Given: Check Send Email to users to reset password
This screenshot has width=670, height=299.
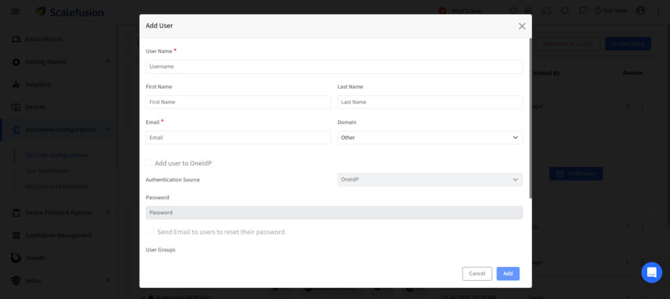Looking at the screenshot, I should (x=150, y=232).
